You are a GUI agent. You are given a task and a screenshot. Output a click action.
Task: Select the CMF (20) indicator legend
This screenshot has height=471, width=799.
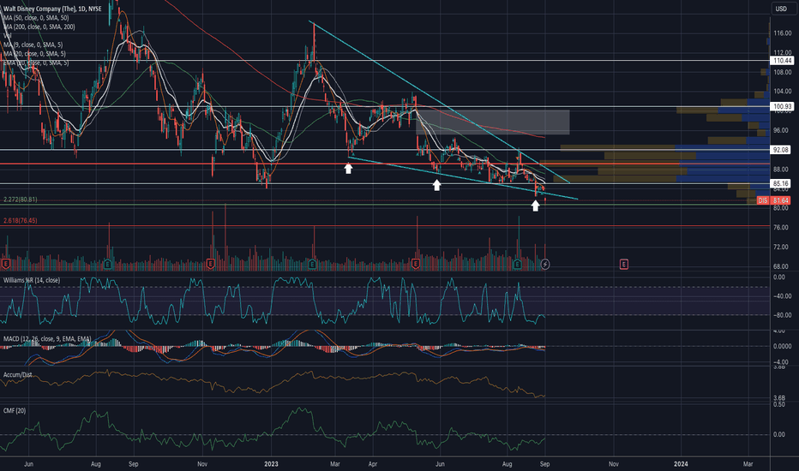[x=15, y=410]
